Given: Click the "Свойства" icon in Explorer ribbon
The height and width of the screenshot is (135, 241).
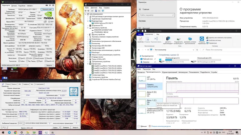Looking at the screenshot, I should click(140, 39).
